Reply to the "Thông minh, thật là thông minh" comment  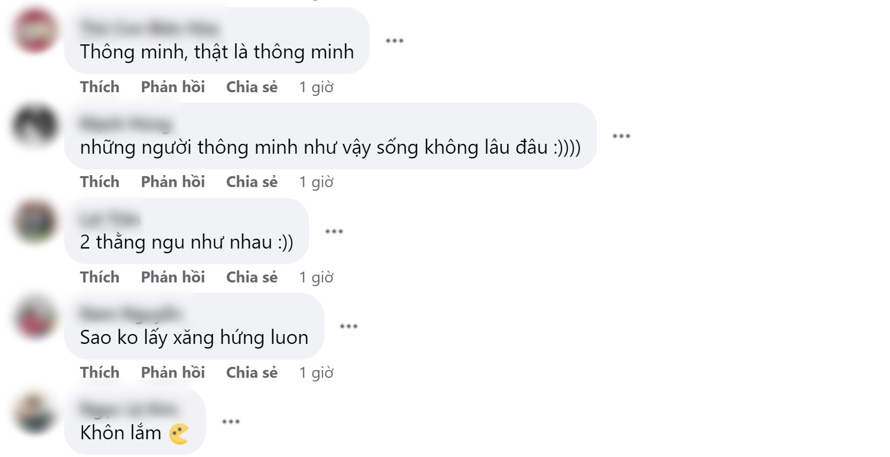pyautogui.click(x=173, y=87)
